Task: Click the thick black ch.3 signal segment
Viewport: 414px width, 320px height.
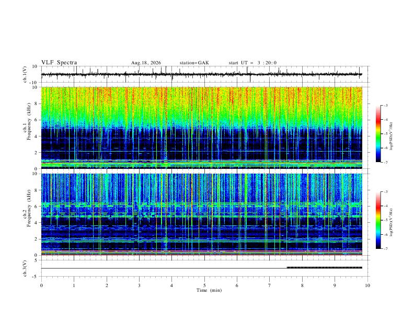Action: coord(325,268)
